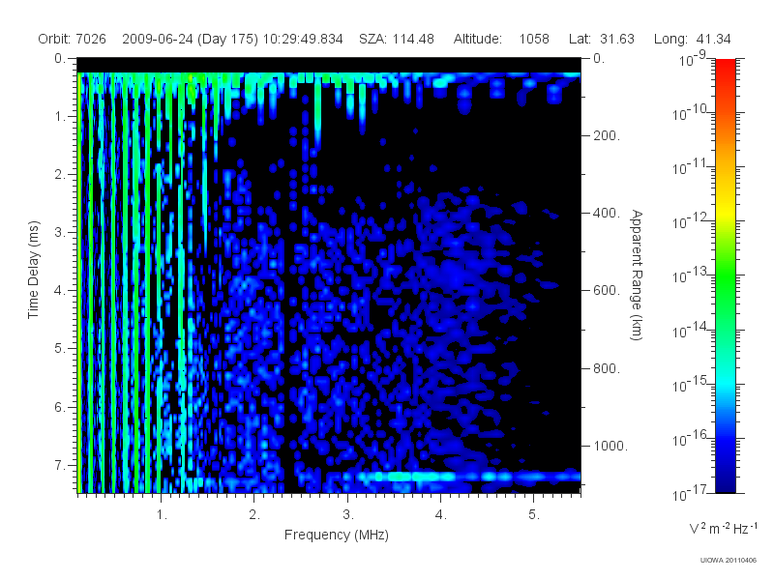Click the 4. tick on frequency axis
Image resolution: width=774 pixels, height=580 pixels.
[441, 515]
